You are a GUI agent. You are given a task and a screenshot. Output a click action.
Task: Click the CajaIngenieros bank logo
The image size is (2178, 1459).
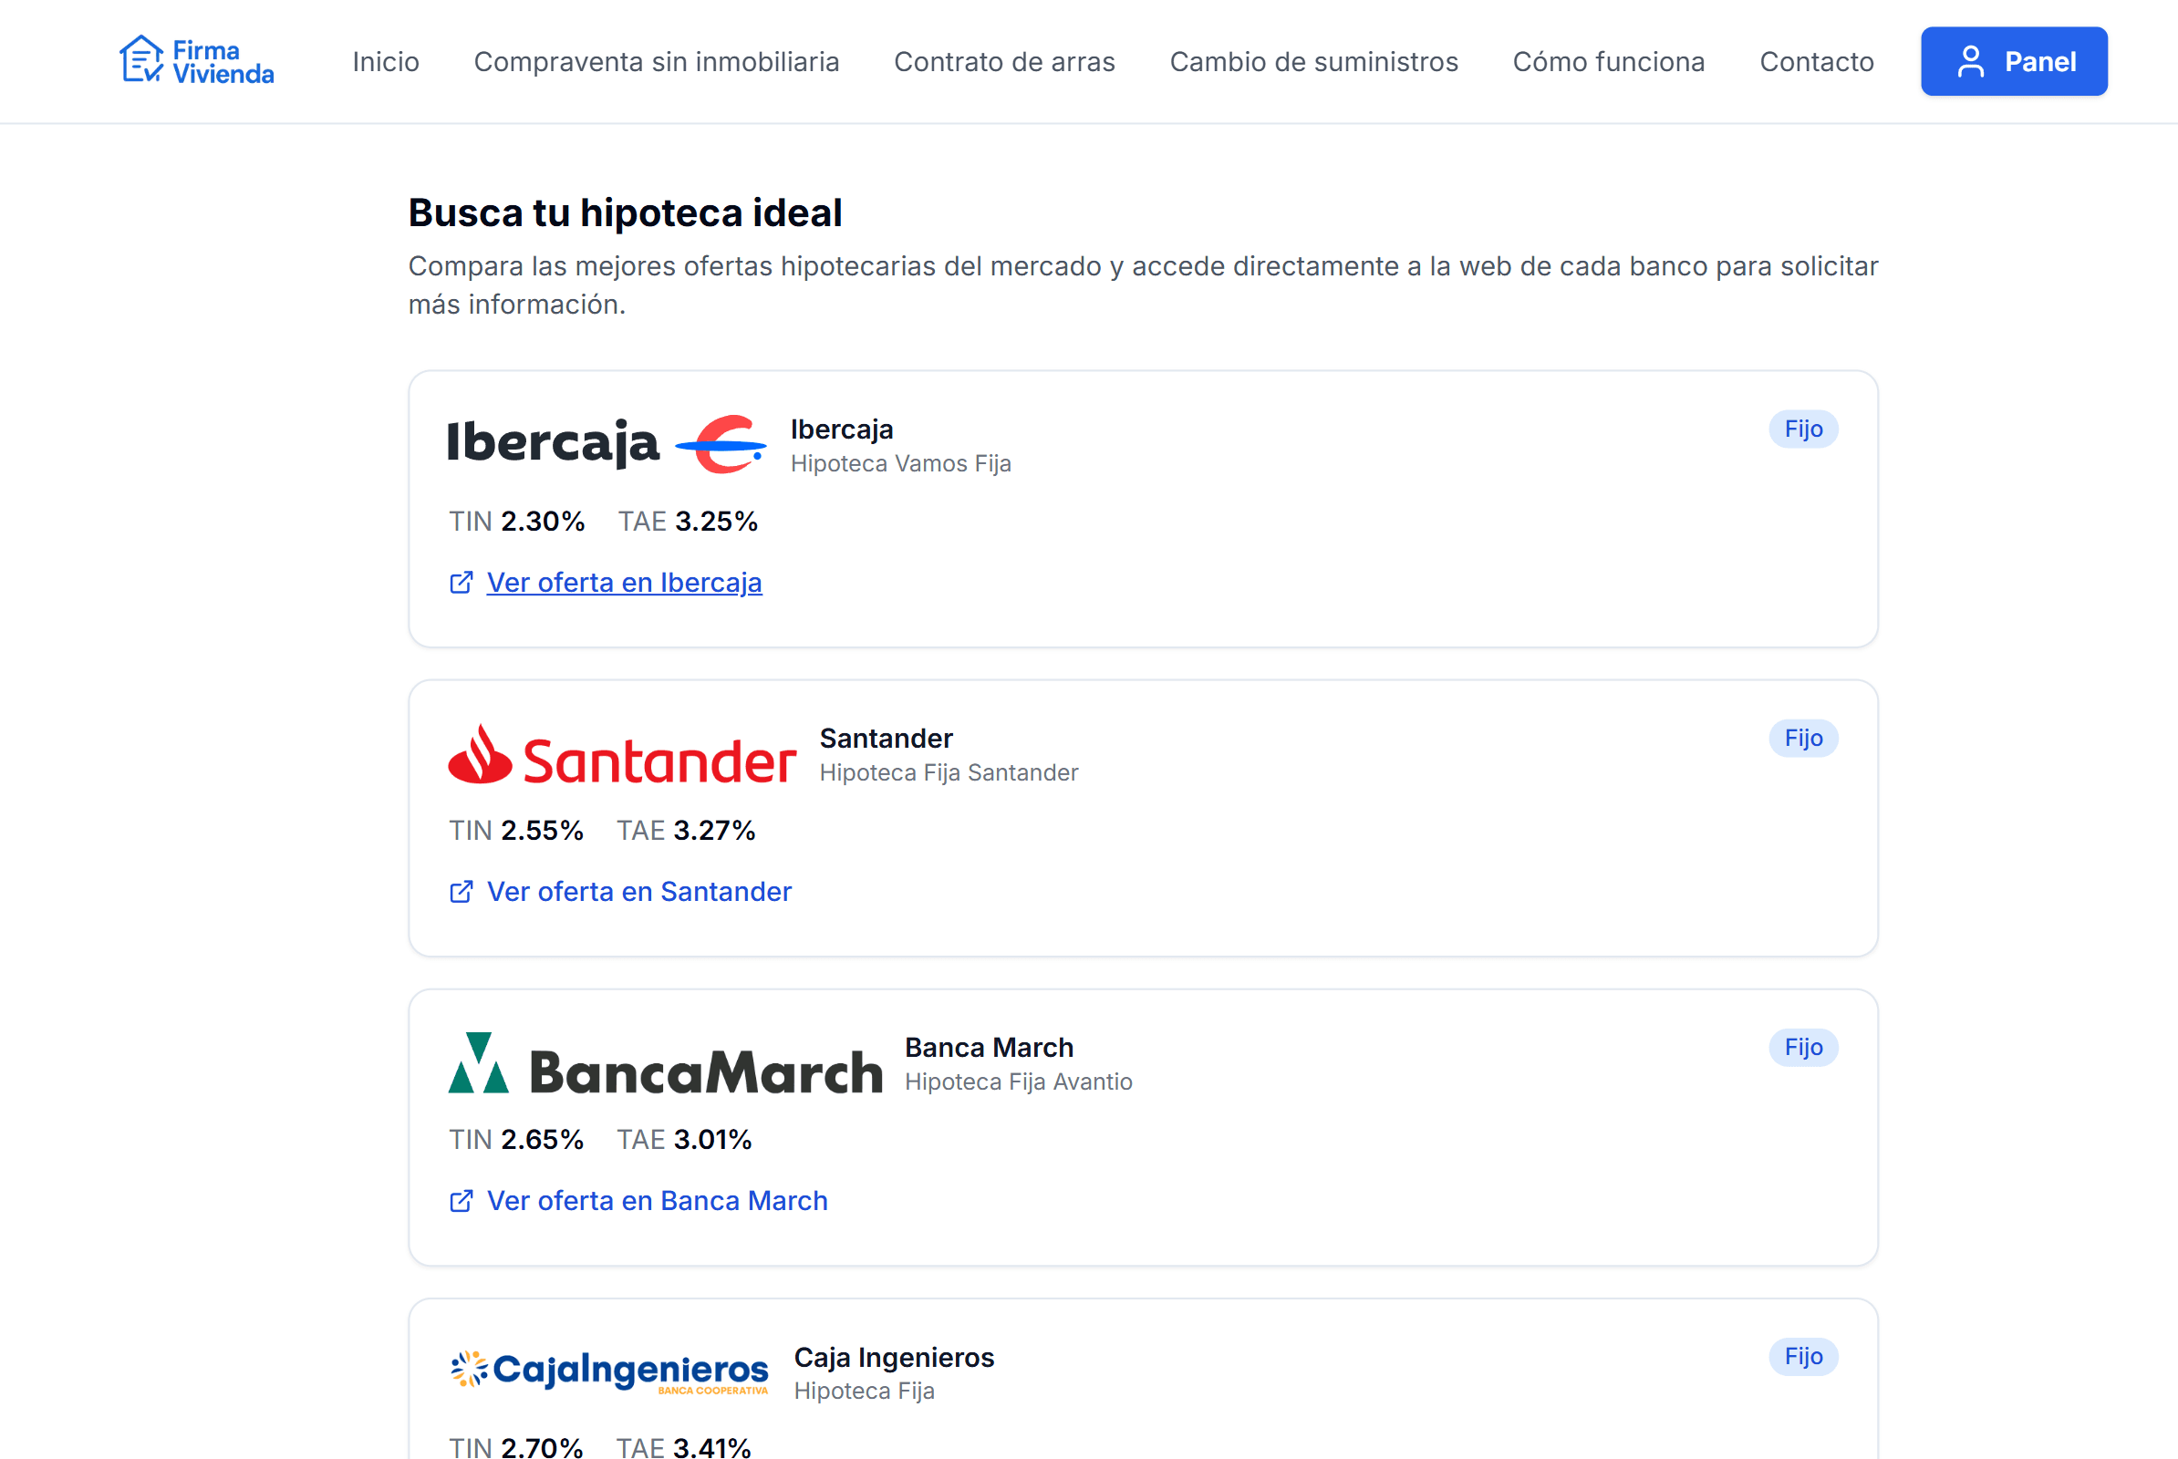click(609, 1371)
